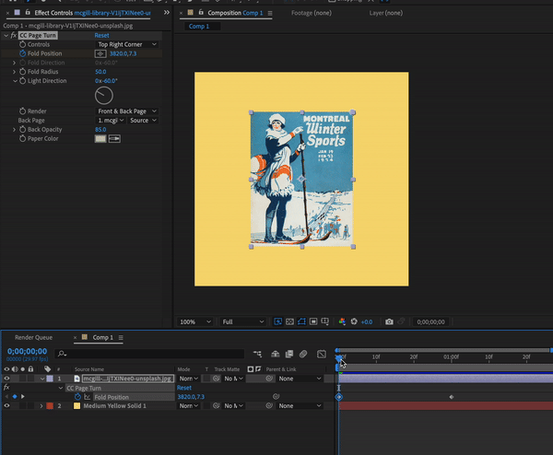Select Effect Controls panel tab
The image size is (553, 455).
point(91,13)
